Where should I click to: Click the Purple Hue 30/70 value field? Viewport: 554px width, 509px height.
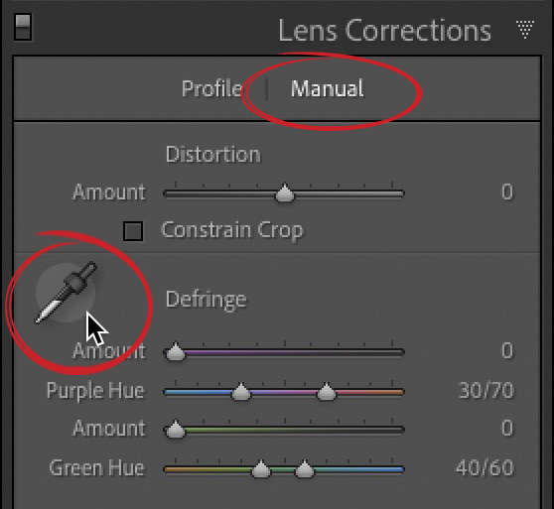click(485, 391)
